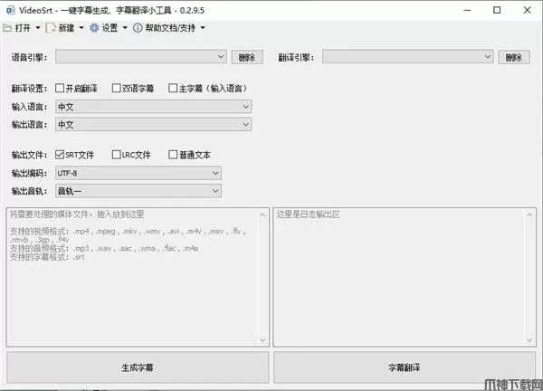Open the 输出音轨 dropdown
This screenshot has height=391, width=543.
(x=138, y=191)
